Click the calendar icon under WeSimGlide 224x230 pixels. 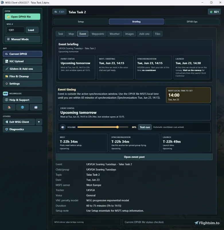point(36,107)
